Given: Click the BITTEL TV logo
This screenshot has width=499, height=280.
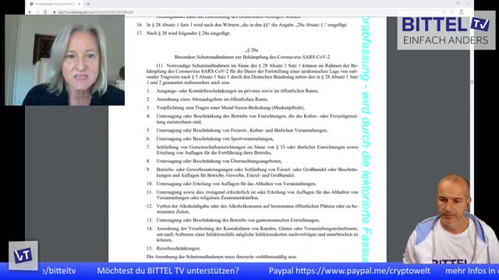Looking at the screenshot, I should pos(446,31).
